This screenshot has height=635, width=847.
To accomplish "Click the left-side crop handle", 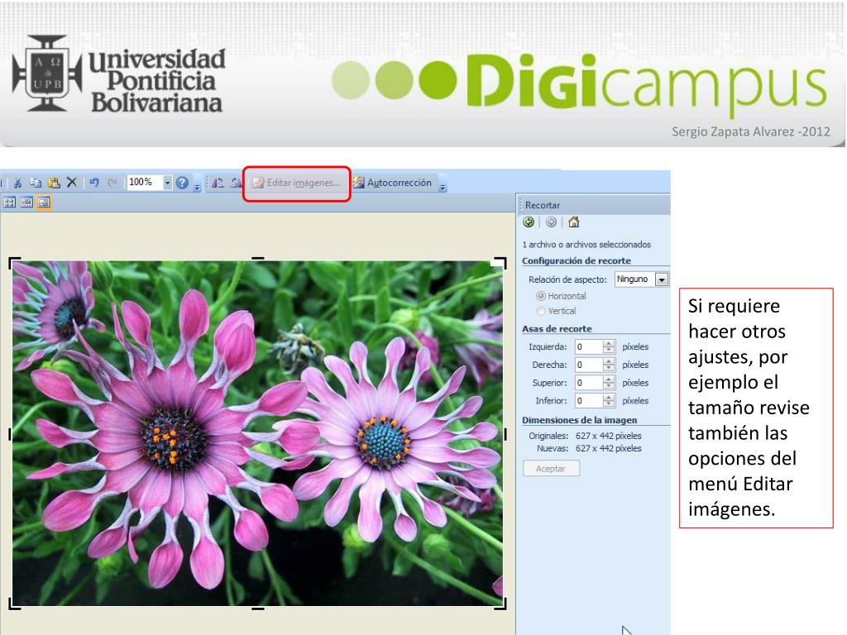I will point(10,434).
